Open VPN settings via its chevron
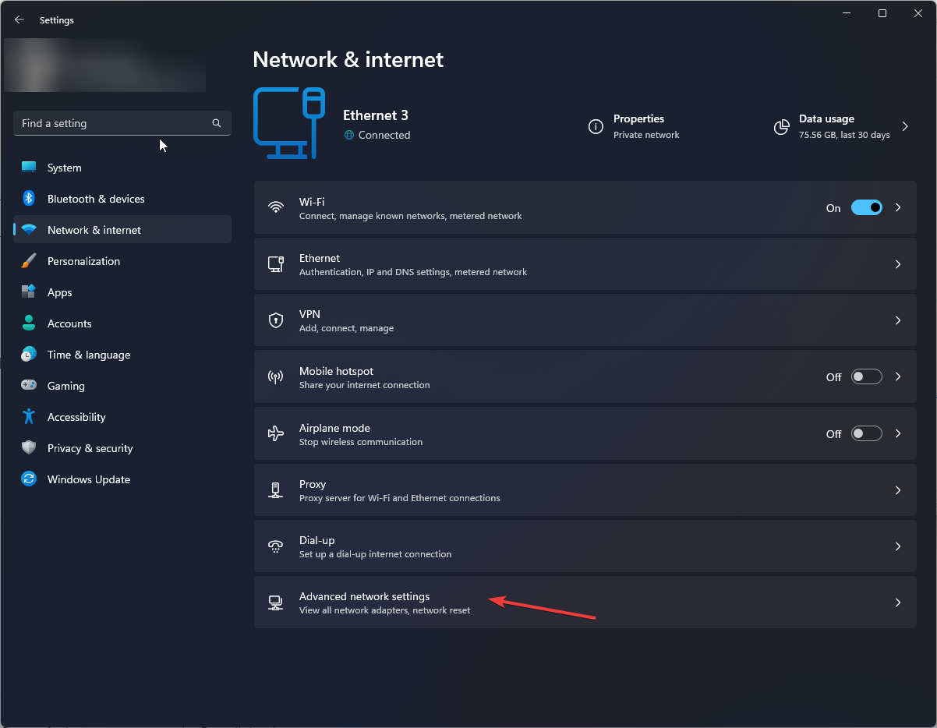Screen dimensions: 937x728 (x=897, y=320)
